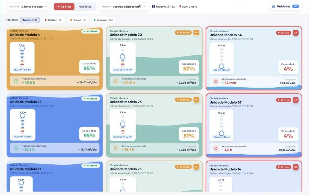This screenshot has width=309, height=195.
Task: Click the Crítico badge on Unidade Modelo 14
Action: (283, 167)
